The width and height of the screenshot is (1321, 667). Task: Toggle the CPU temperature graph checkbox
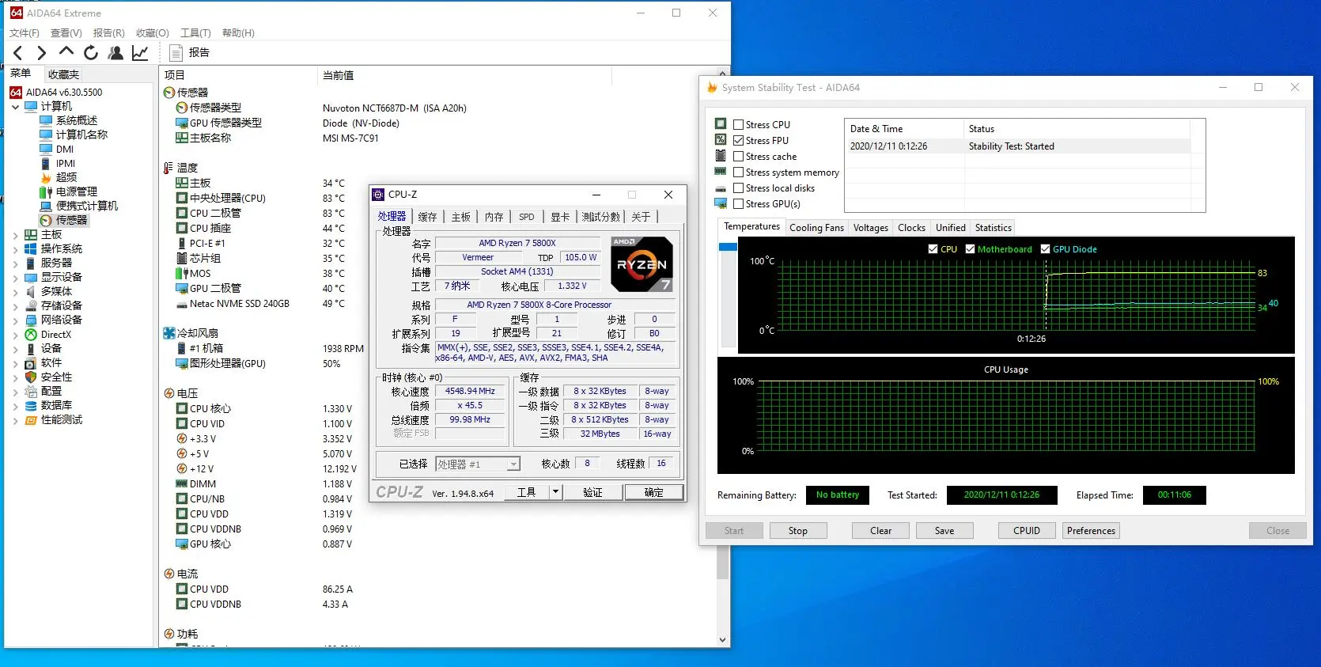click(933, 249)
